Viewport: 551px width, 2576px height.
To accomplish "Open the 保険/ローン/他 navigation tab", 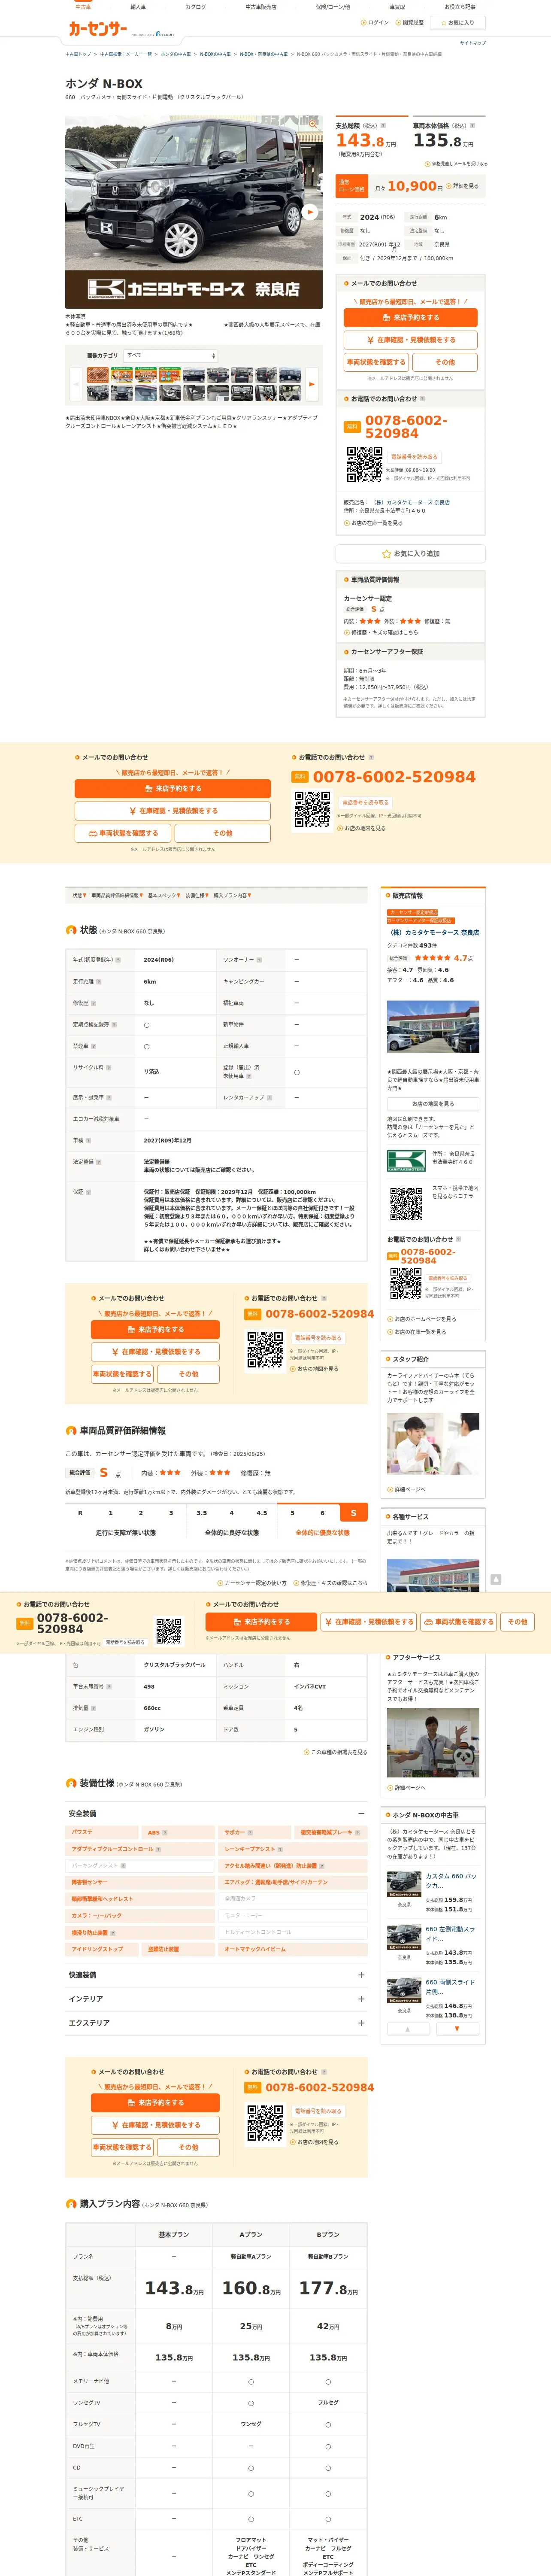I will [333, 7].
